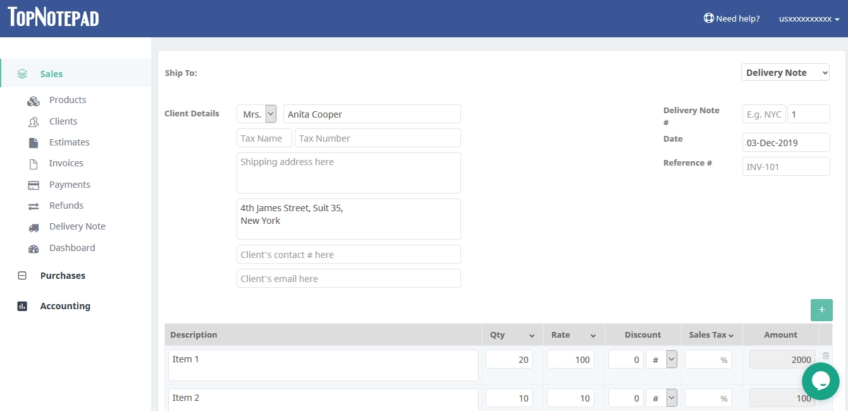Change document type from Delivery Note dropdown

point(785,72)
